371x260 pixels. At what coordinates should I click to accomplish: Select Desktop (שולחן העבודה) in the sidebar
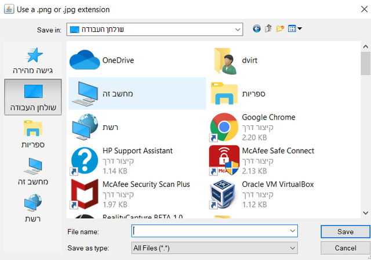click(33, 97)
